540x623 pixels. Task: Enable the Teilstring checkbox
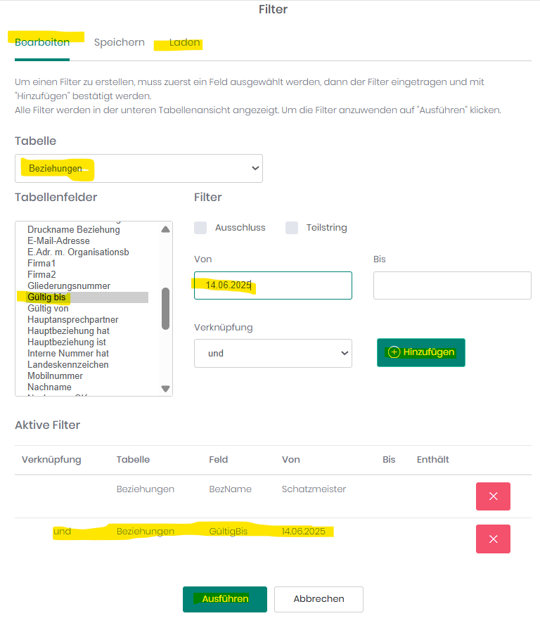[292, 228]
